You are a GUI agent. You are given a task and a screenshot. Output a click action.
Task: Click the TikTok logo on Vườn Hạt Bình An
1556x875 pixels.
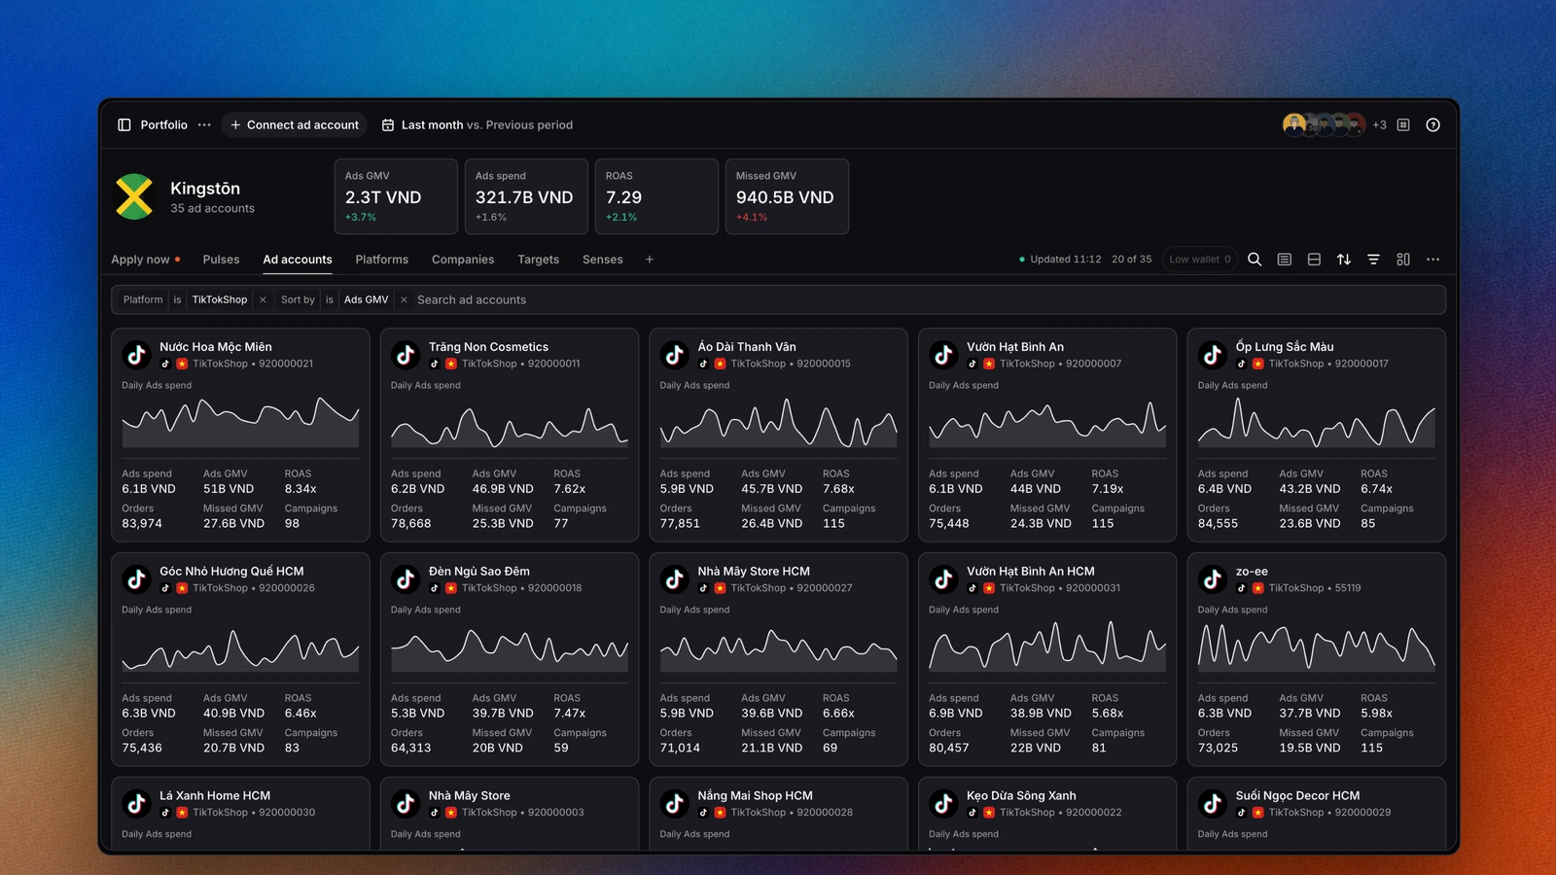click(x=943, y=355)
